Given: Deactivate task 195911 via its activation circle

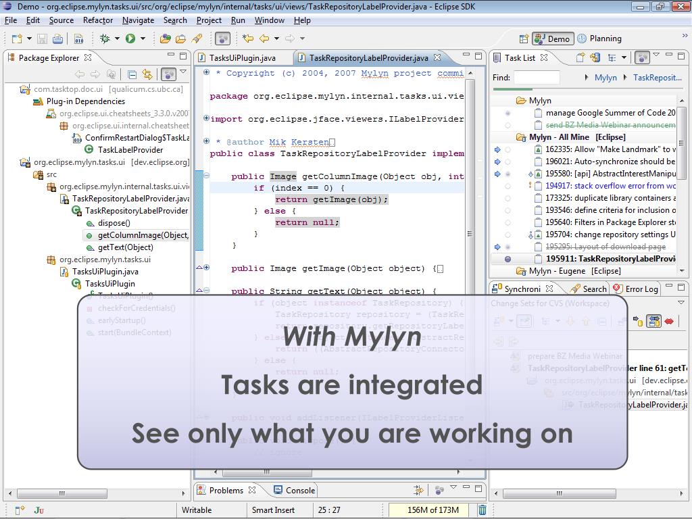Looking at the screenshot, I should click(x=508, y=259).
